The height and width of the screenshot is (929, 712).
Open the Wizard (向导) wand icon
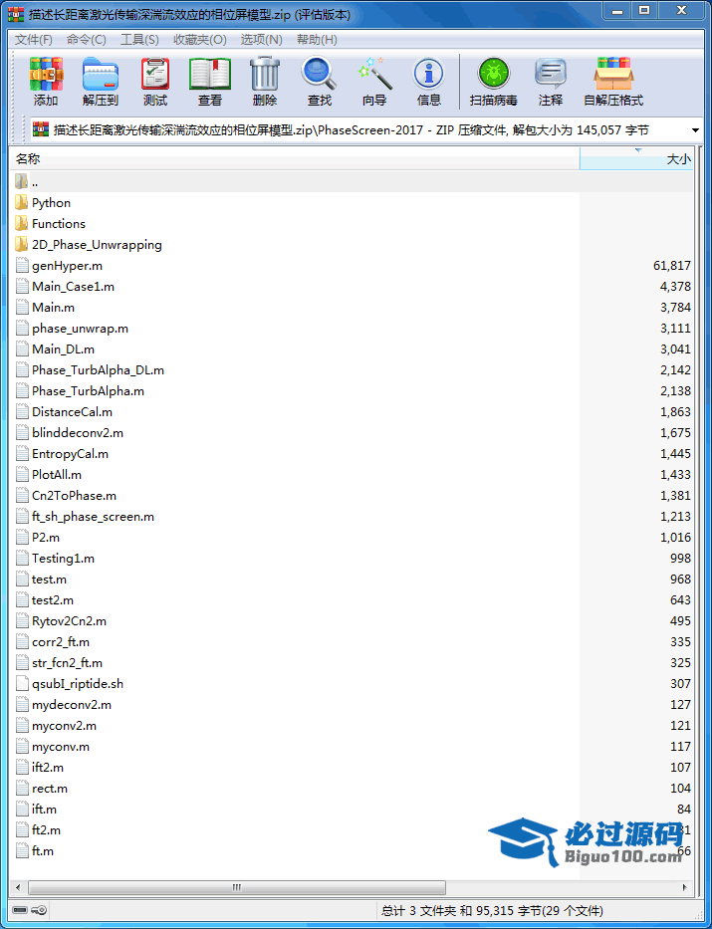point(374,74)
